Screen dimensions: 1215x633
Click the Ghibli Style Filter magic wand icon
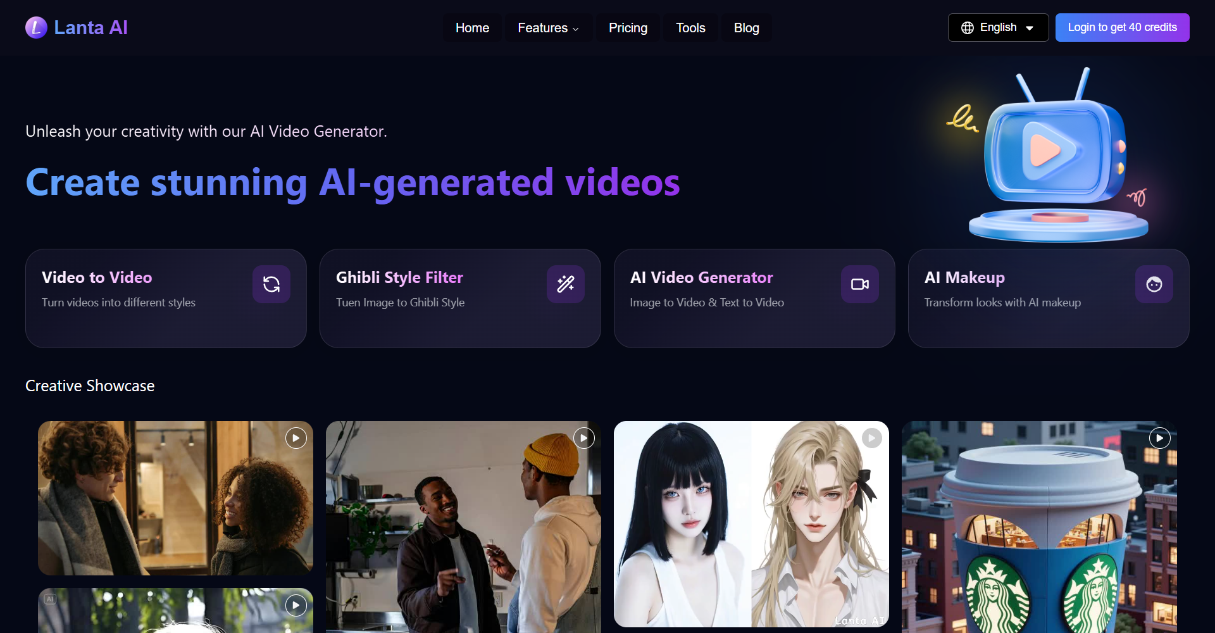click(x=565, y=284)
